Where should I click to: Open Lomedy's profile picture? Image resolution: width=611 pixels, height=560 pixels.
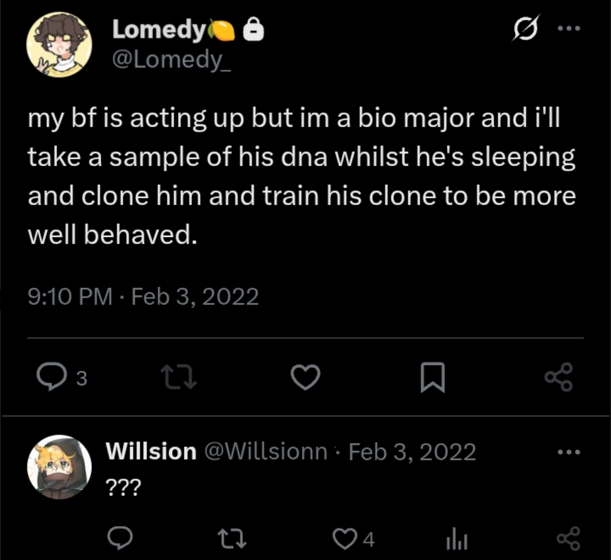pyautogui.click(x=59, y=45)
